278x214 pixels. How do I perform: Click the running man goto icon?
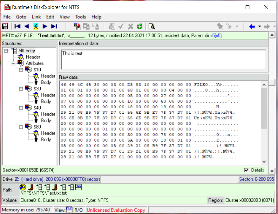coord(36,26)
